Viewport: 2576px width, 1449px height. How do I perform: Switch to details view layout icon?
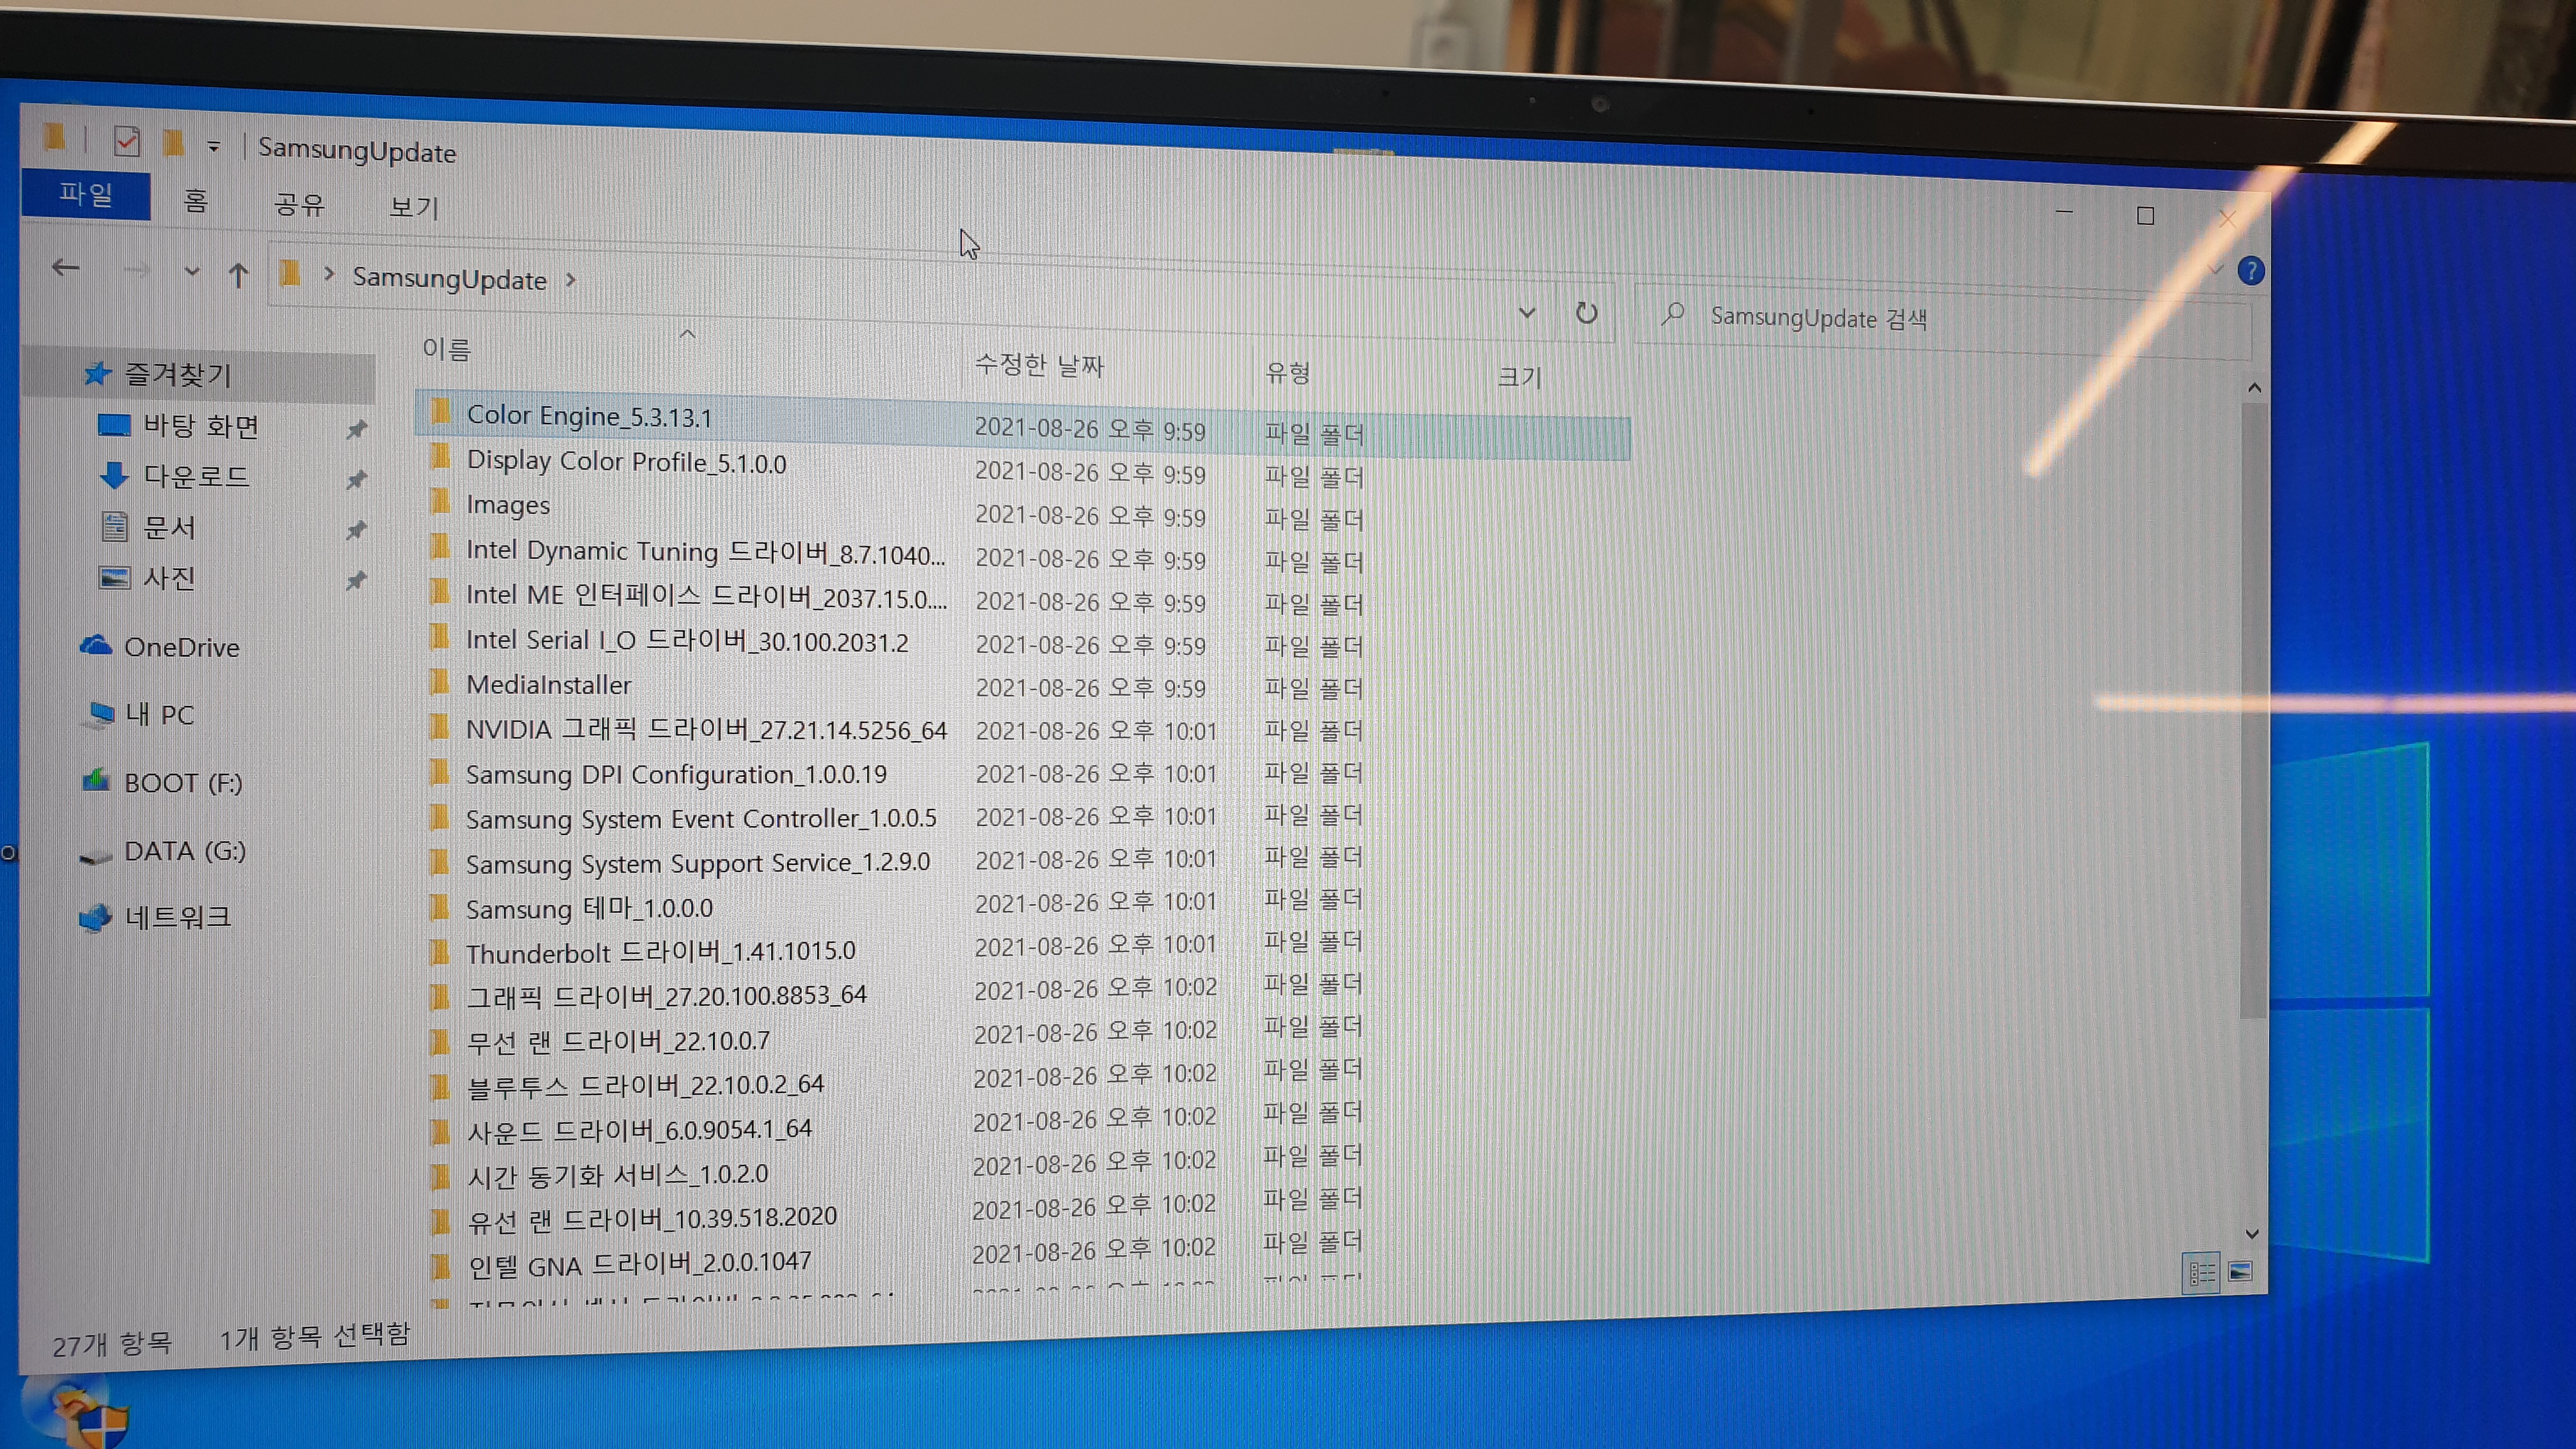point(2200,1273)
